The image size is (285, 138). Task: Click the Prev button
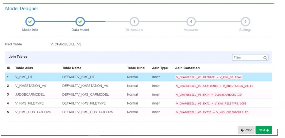(246, 130)
